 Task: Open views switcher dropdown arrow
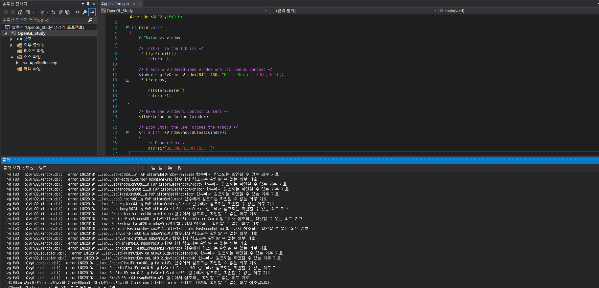coord(34,12)
